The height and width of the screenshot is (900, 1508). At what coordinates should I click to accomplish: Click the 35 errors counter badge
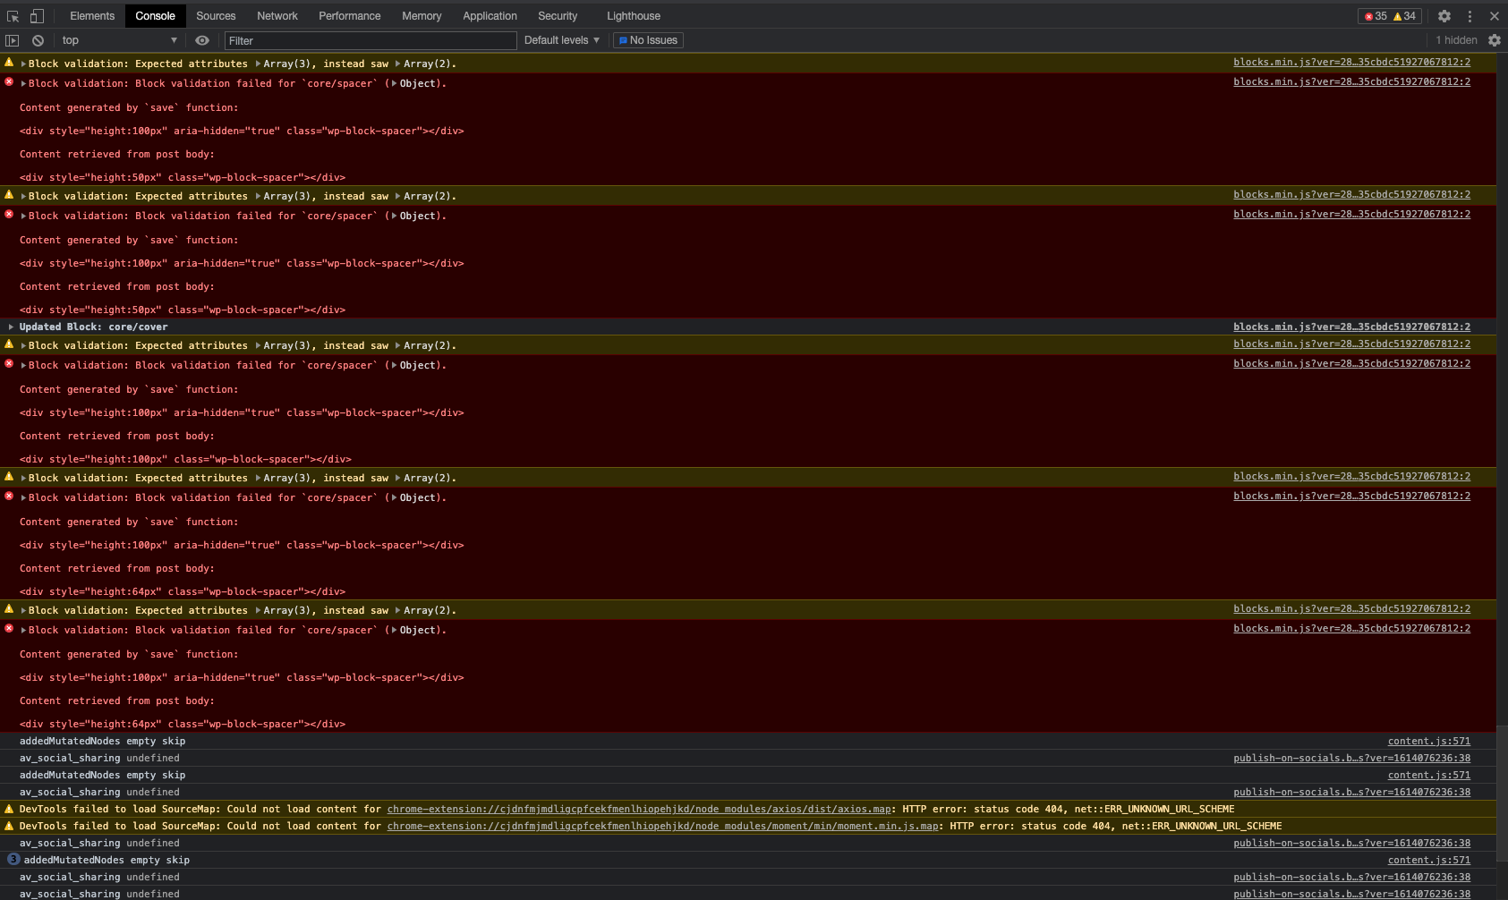point(1376,16)
